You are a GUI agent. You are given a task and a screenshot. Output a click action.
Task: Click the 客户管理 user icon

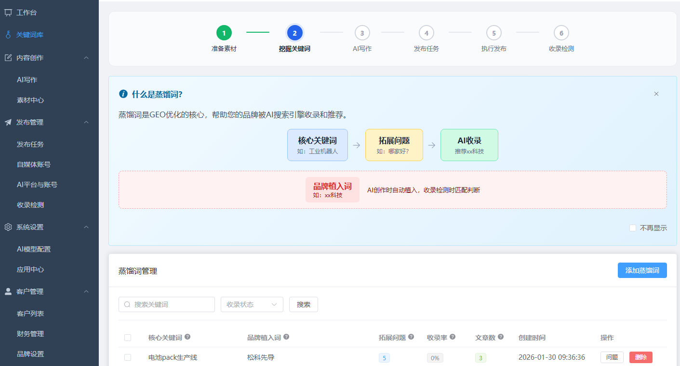click(x=8, y=291)
